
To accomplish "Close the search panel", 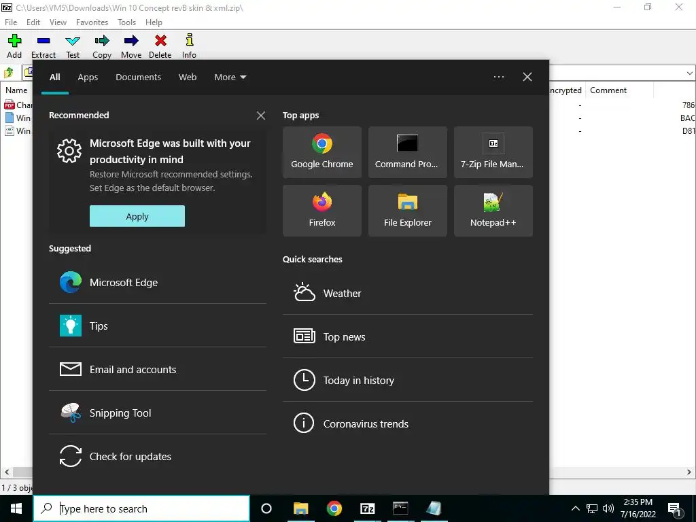I will pos(527,77).
